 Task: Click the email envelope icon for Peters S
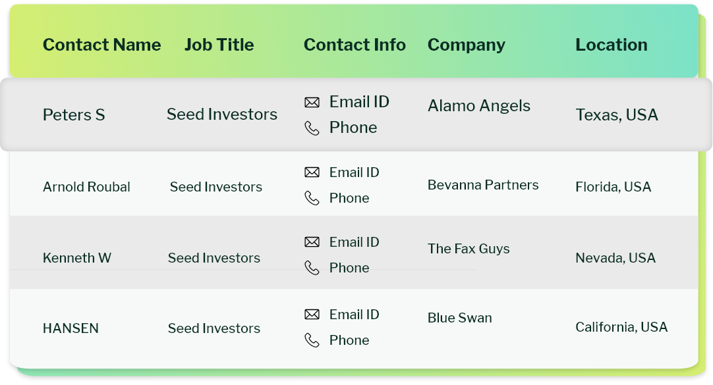coord(312,102)
